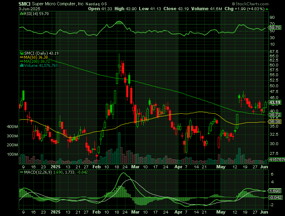Click the RSI line icon in the RSI legend
The height and width of the screenshot is (216, 285).
(x=22, y=13)
